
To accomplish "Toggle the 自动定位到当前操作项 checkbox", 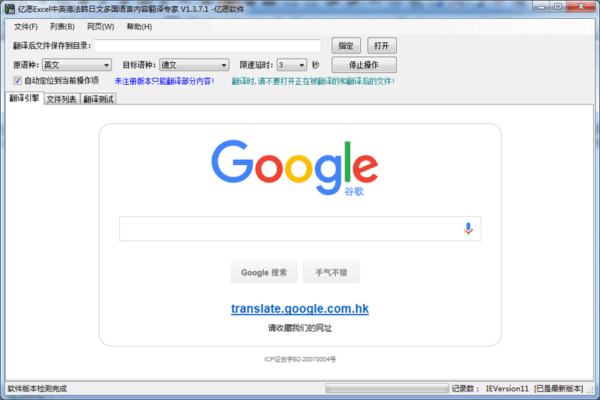I will click(17, 81).
